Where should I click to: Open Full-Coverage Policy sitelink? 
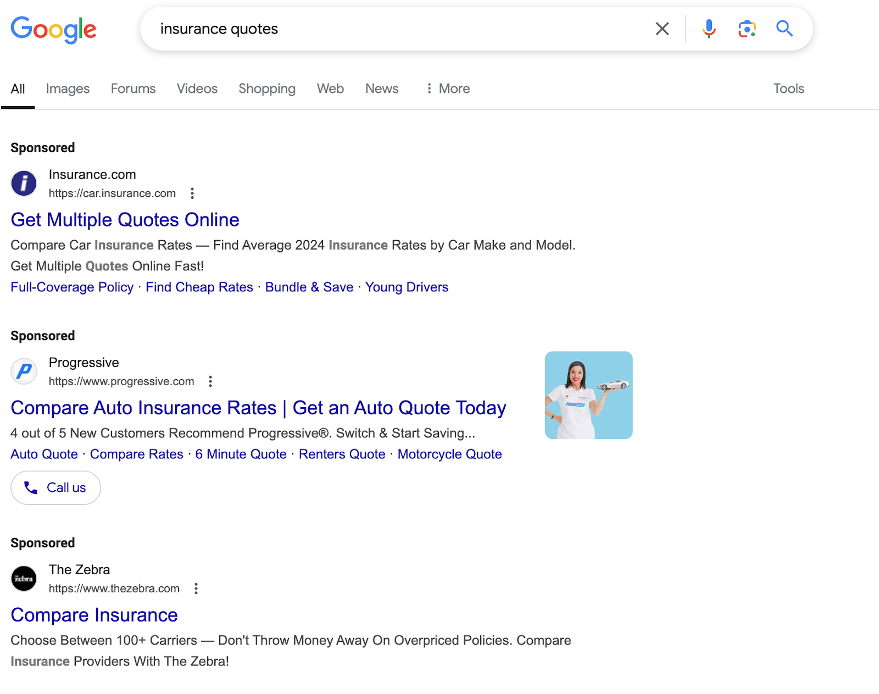72,287
